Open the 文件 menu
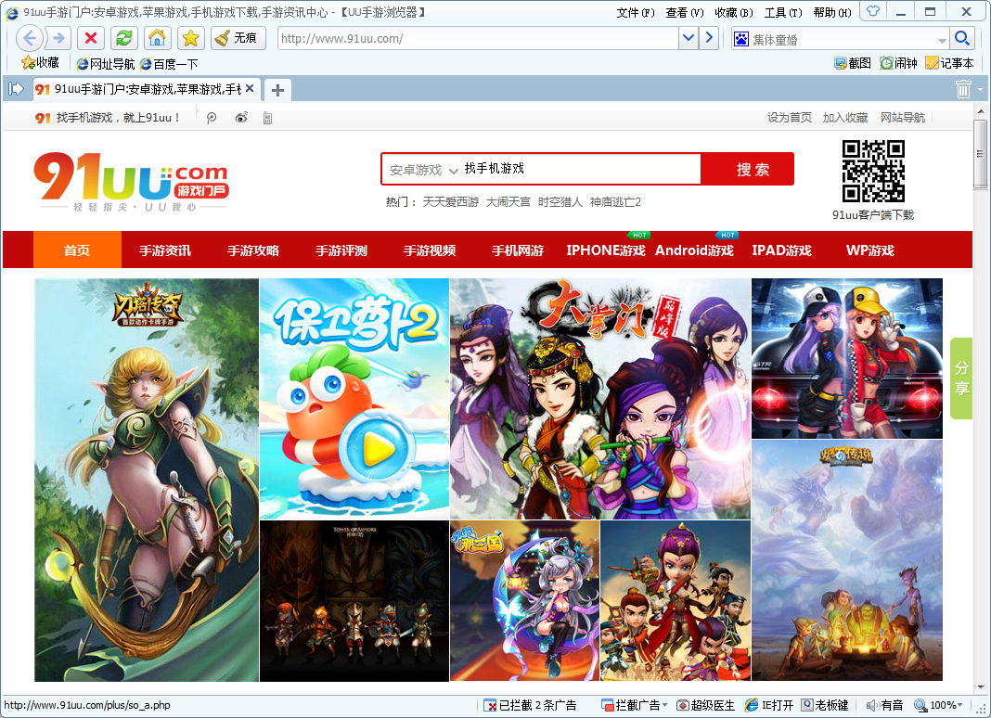Viewport: 991px width, 718px height. (x=636, y=13)
